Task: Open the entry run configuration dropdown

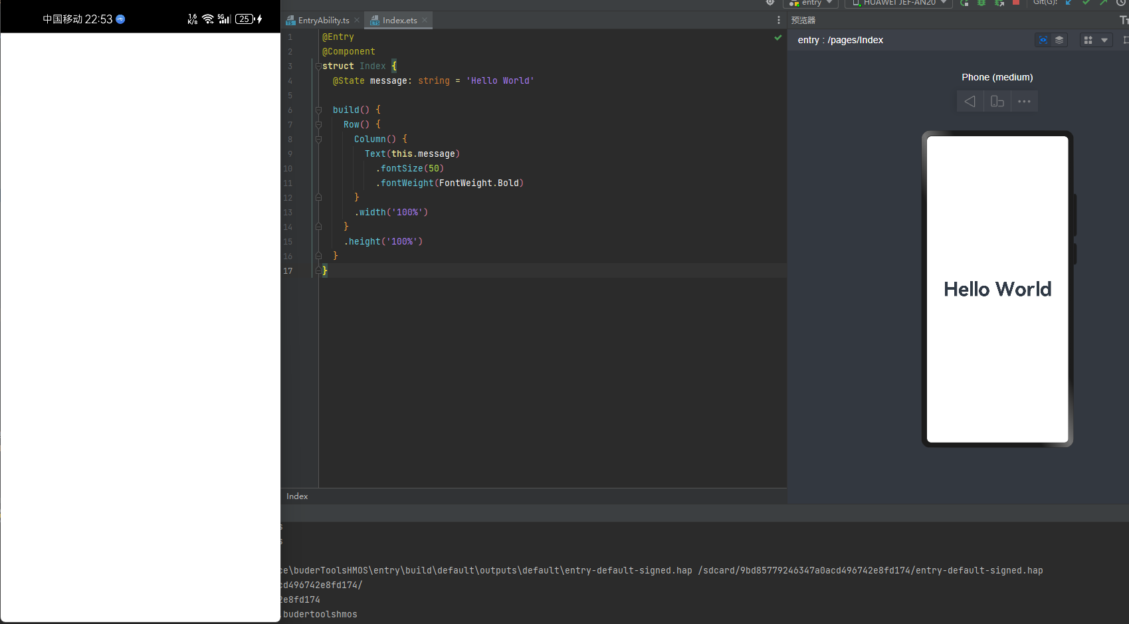Action: coord(811,3)
